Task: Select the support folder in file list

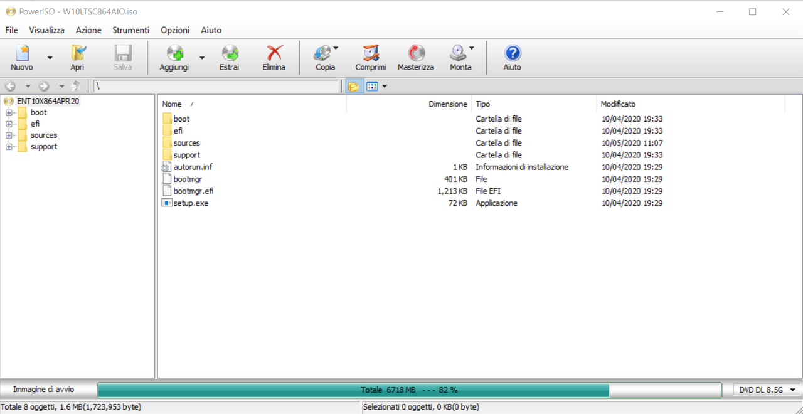Action: (x=186, y=155)
